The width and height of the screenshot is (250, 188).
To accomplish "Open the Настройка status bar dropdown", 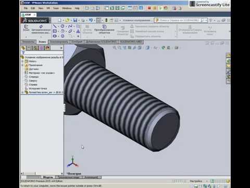I will click(207, 181).
